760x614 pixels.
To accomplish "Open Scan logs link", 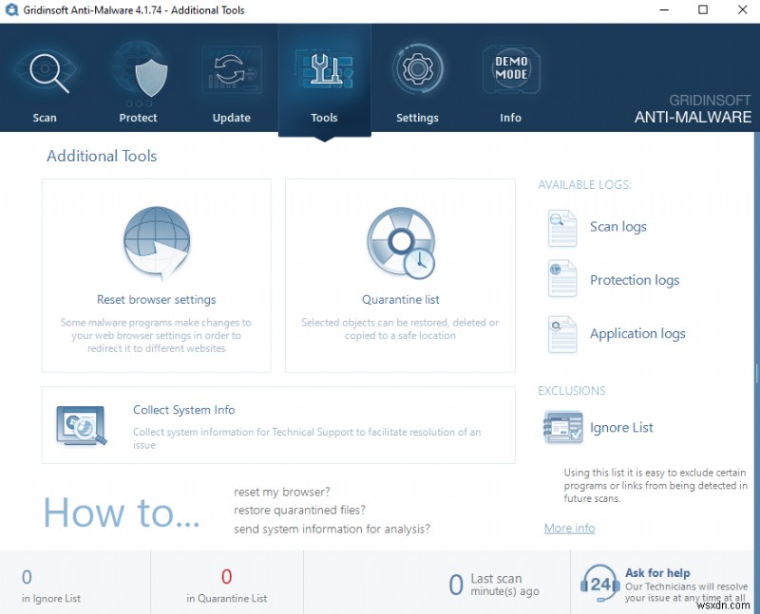I will (x=618, y=227).
